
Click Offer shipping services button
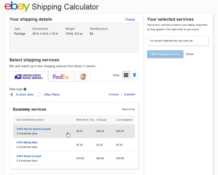tap(165, 54)
